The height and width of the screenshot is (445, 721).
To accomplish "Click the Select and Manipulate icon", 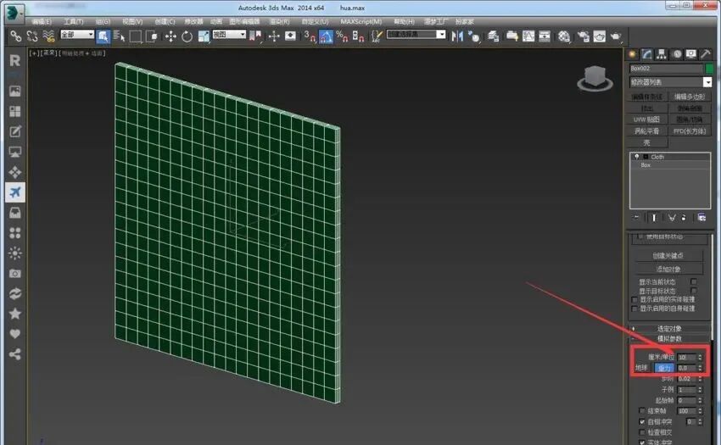I will [274, 36].
